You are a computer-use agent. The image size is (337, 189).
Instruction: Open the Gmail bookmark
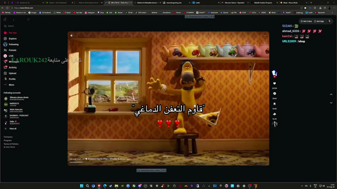[67, 13]
